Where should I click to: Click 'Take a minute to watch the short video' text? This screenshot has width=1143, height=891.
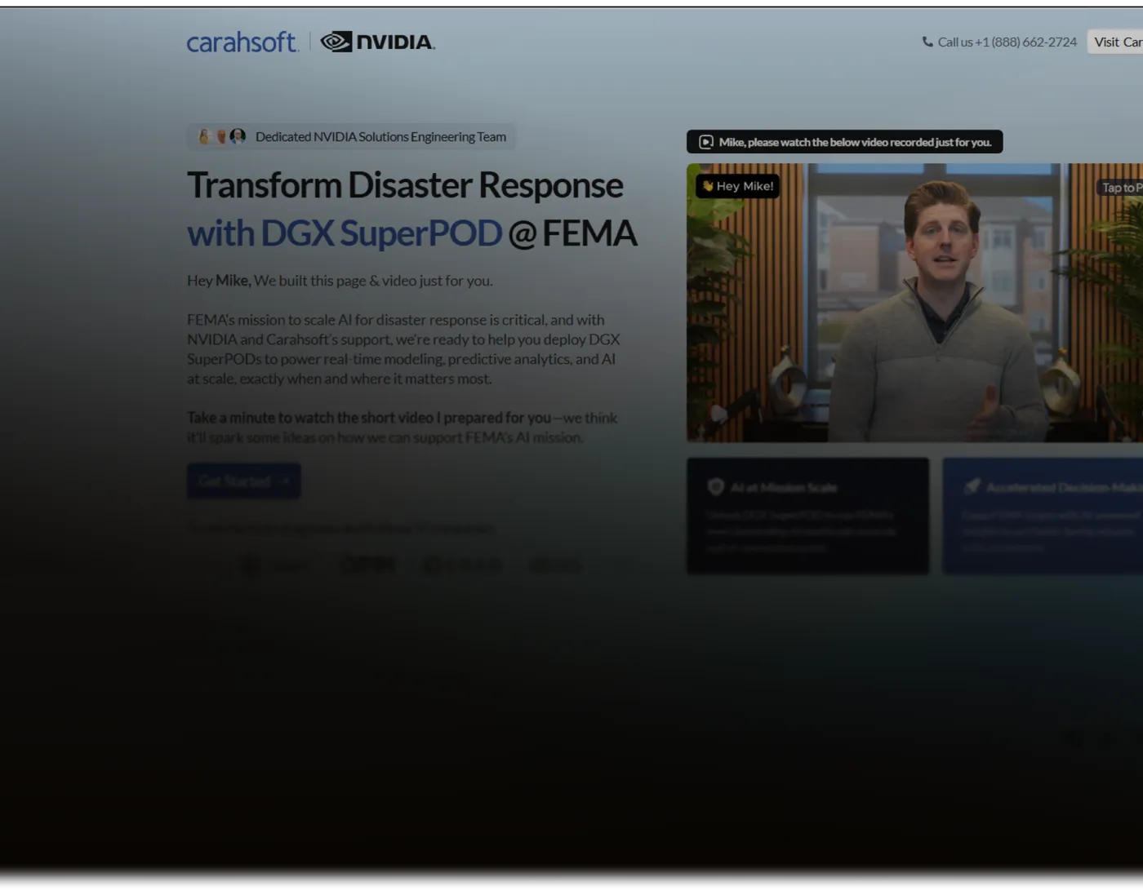(x=369, y=418)
